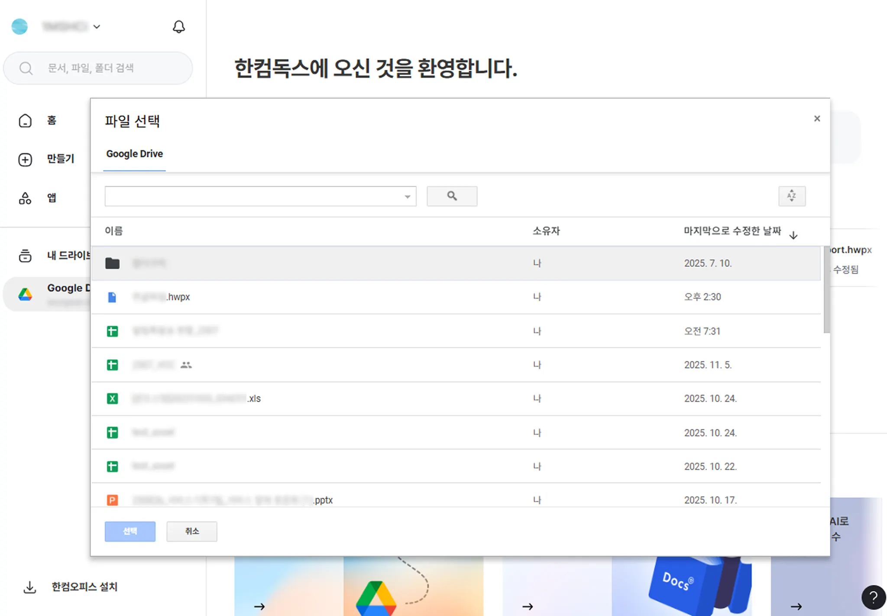Expand the file picker search box dropdown arrow
This screenshot has height=616, width=887.
click(x=407, y=197)
